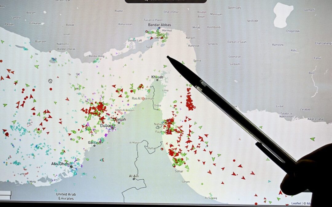
Task: Select the vessel cluster beside Hormuz
Action: pos(160,35)
